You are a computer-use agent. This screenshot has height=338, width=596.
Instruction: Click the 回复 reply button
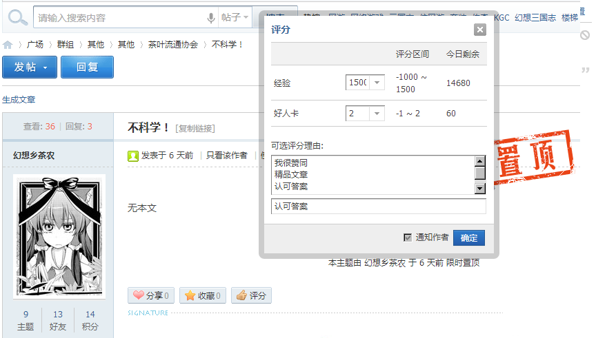pos(87,67)
